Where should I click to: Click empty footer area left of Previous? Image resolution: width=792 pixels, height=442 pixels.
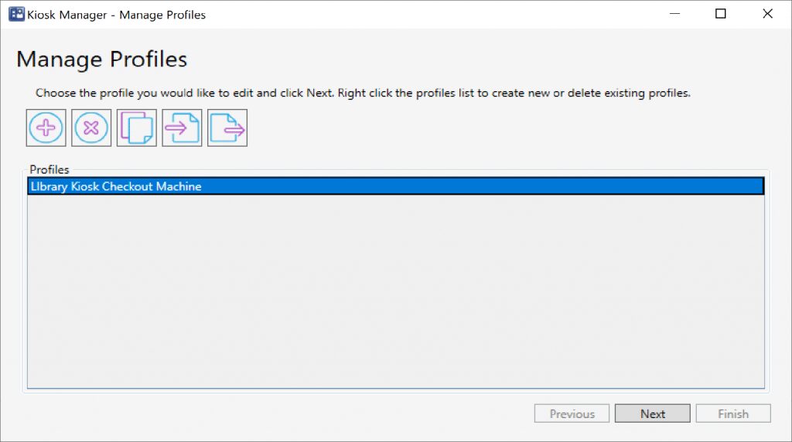[271, 413]
